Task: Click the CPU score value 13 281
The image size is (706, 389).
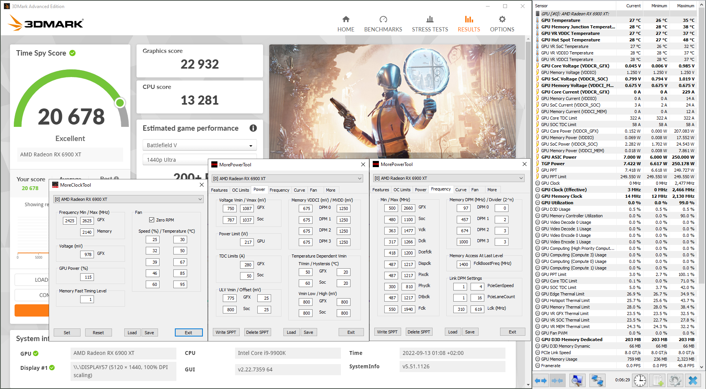Action: click(x=200, y=100)
